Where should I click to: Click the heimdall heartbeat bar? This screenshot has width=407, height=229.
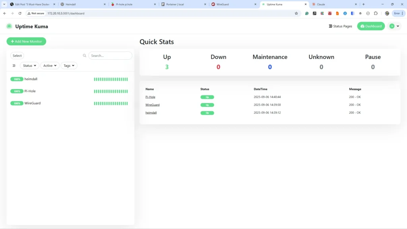(x=111, y=79)
